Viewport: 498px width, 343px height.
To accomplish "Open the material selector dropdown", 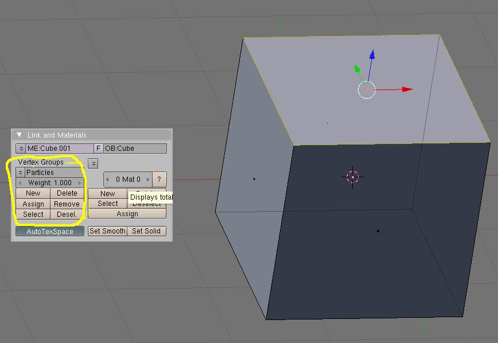I will coord(93,163).
